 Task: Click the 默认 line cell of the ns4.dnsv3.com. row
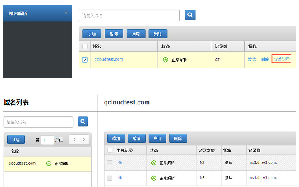[228, 178]
